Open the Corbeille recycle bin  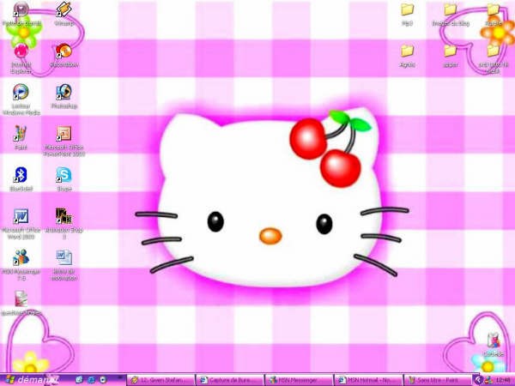tap(494, 345)
